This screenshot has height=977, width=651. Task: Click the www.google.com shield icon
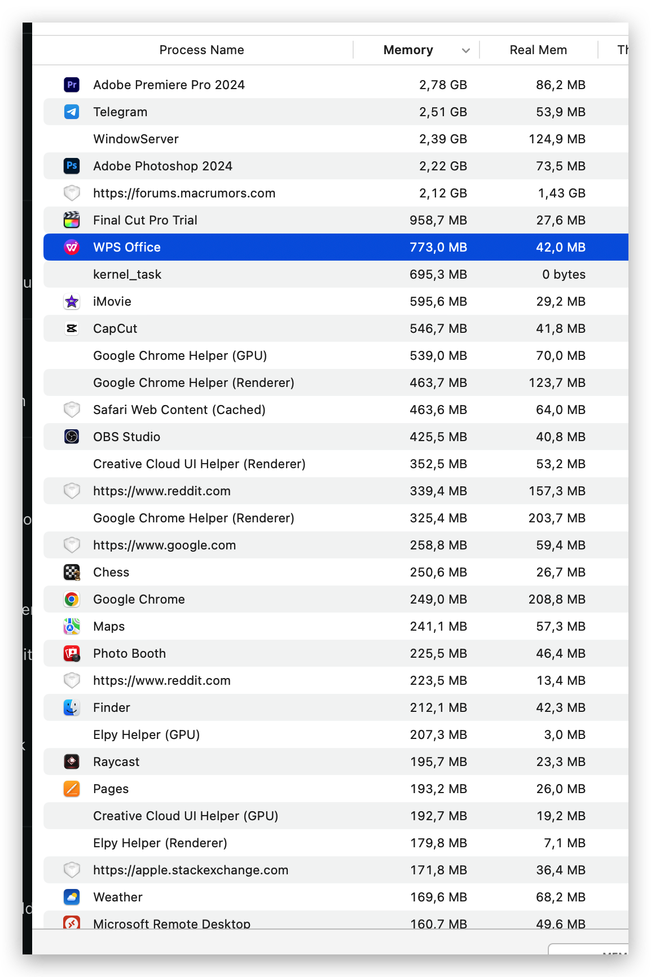pyautogui.click(x=72, y=545)
